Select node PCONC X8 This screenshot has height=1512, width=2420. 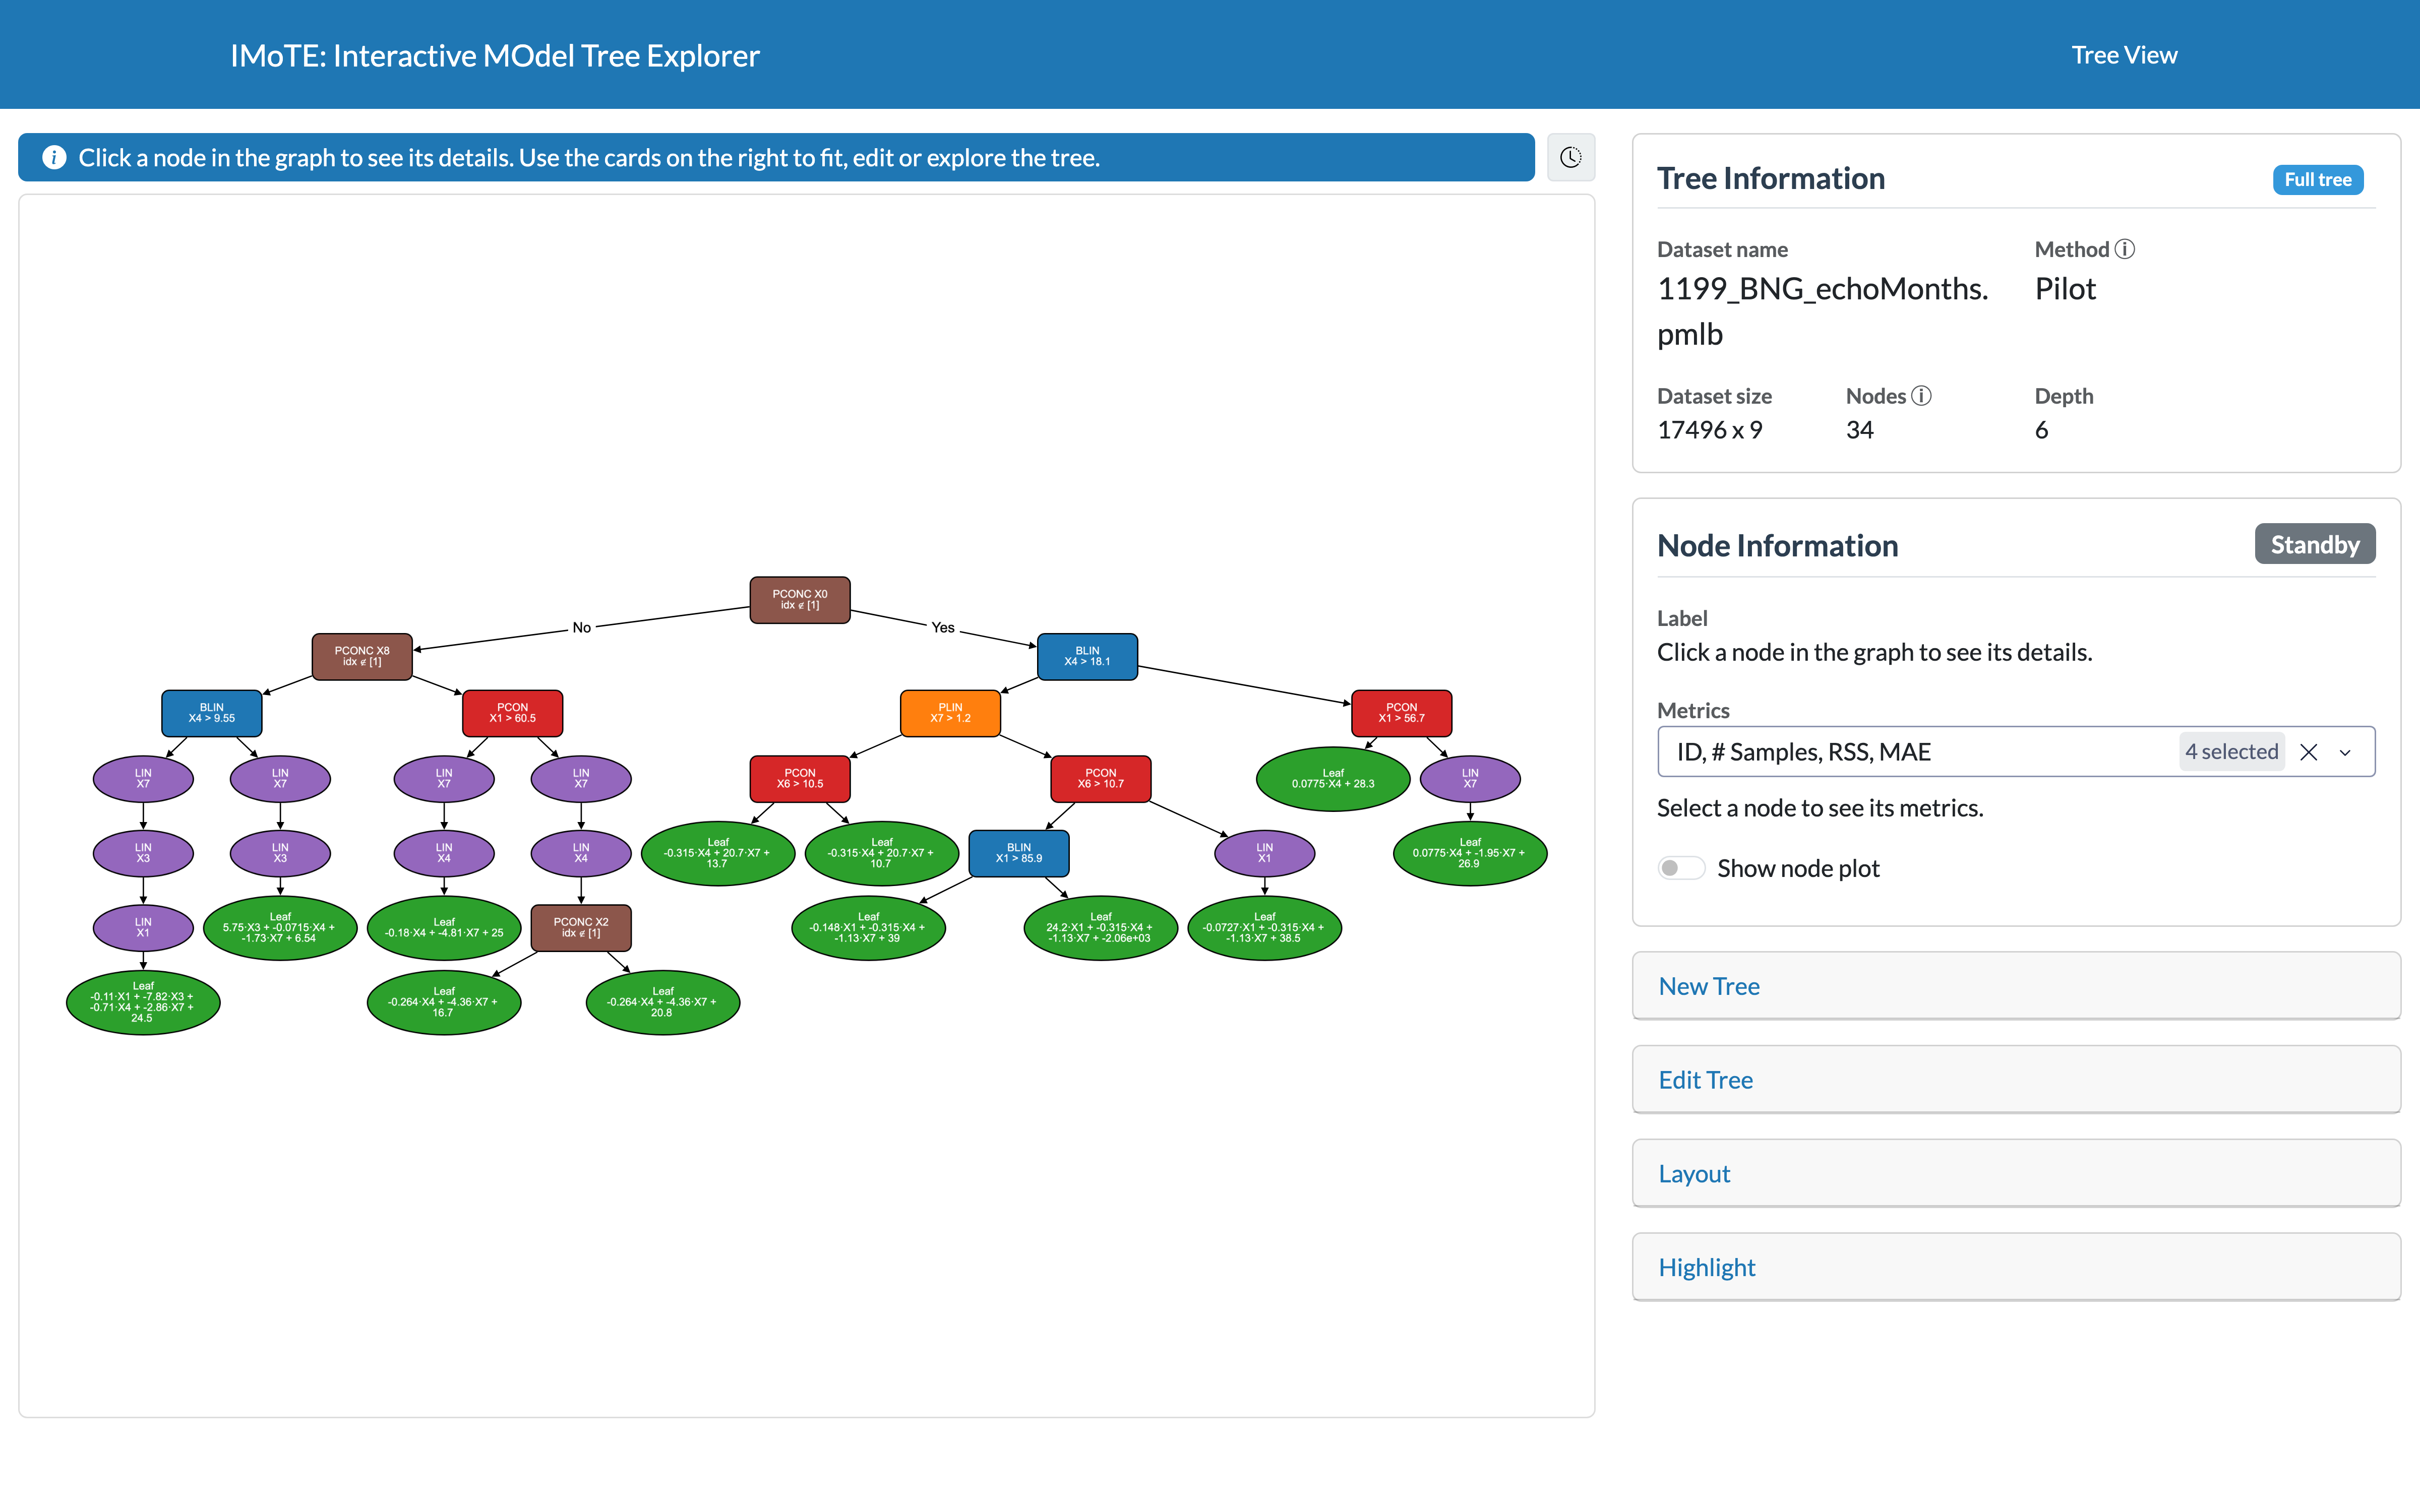point(362,656)
